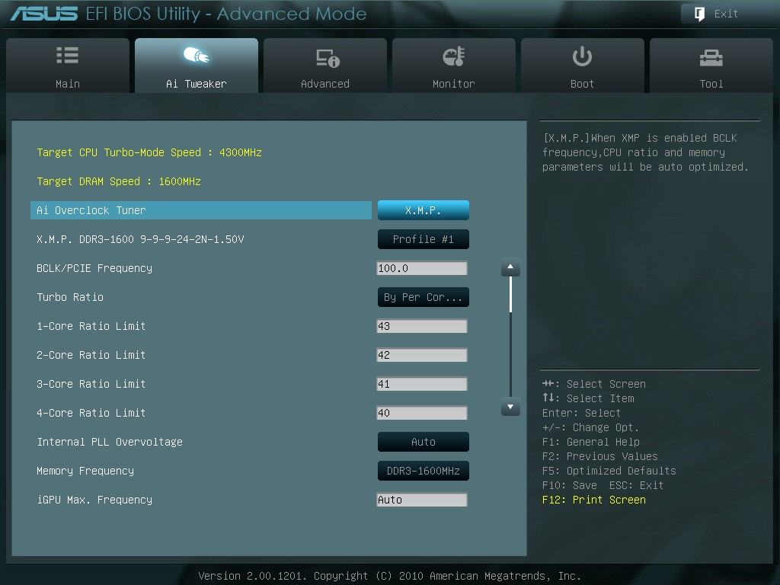Click BCLK/PCIE Frequency field showing 100.0
The width and height of the screenshot is (780, 585).
422,268
